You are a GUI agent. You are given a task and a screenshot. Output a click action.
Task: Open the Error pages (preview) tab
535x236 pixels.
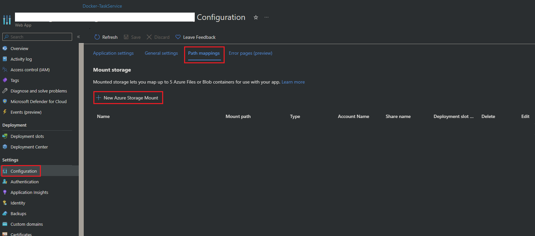[x=251, y=53]
